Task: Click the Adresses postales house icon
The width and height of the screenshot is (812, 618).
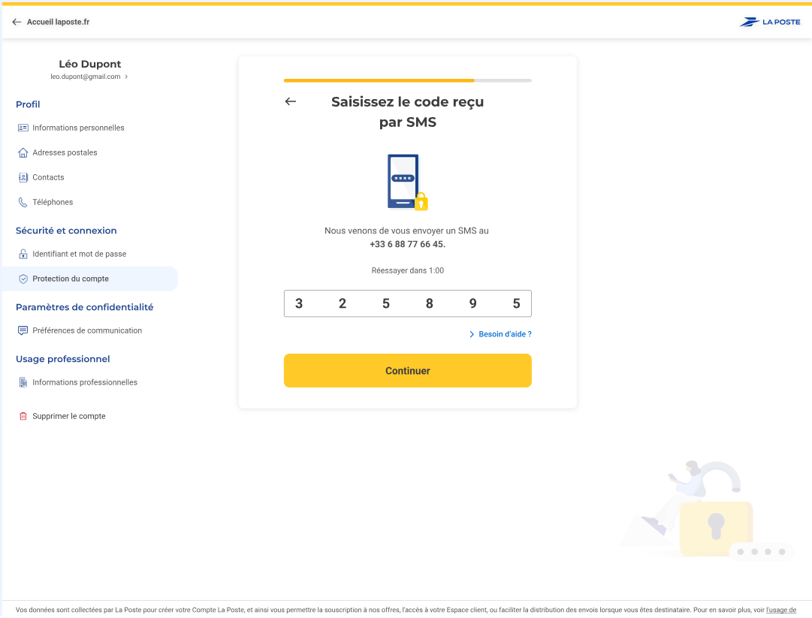Action: [23, 152]
